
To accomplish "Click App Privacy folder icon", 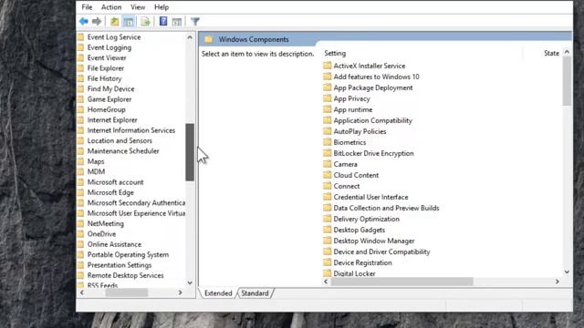I will (x=328, y=98).
